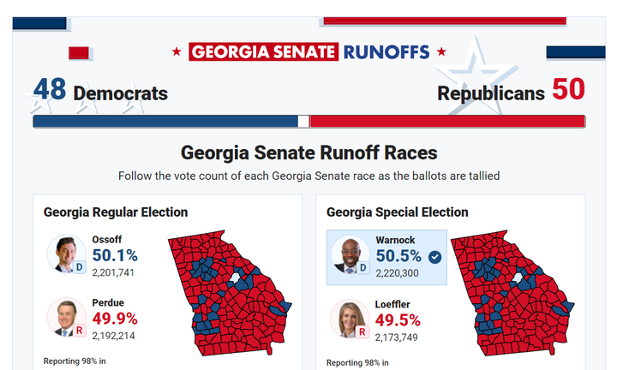The width and height of the screenshot is (617, 370).
Task: Click the Georgia Senate Runoffs banner logo
Action: point(308,51)
